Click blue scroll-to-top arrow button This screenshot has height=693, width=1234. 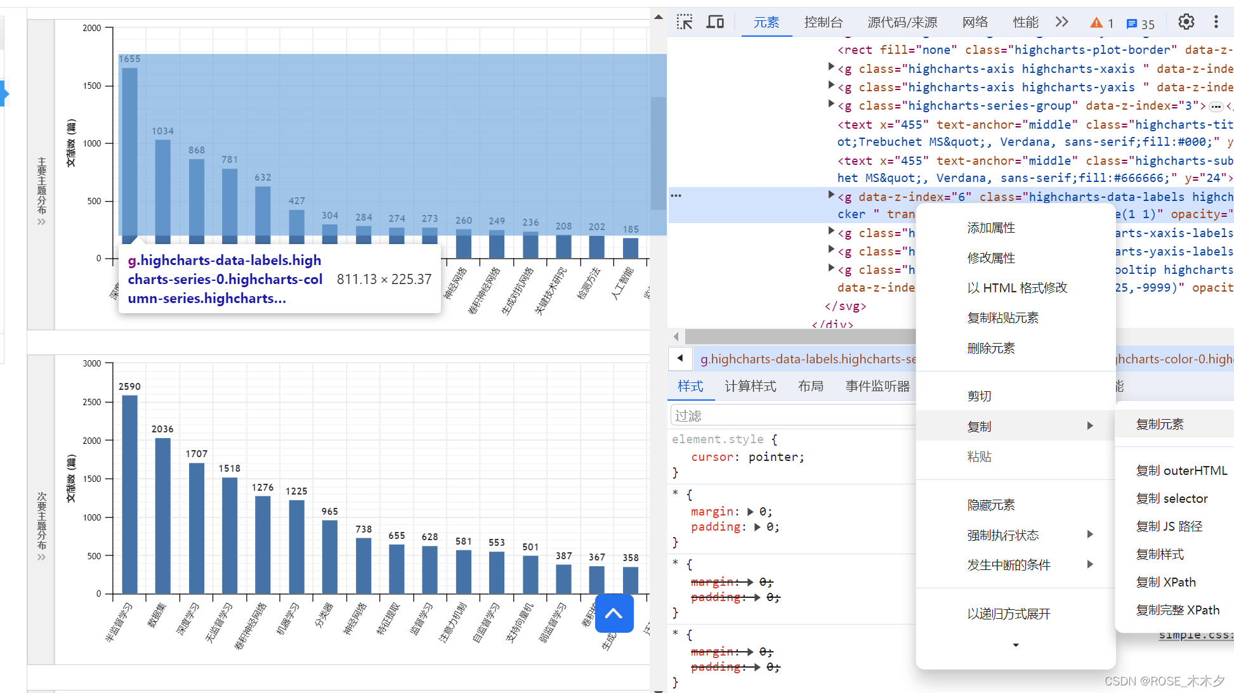click(x=614, y=613)
